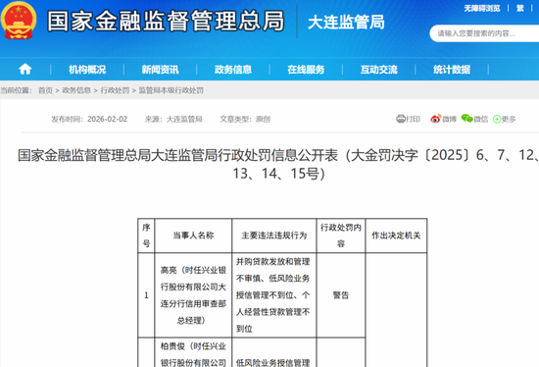Click the 当事人名称 column header

tap(193, 236)
